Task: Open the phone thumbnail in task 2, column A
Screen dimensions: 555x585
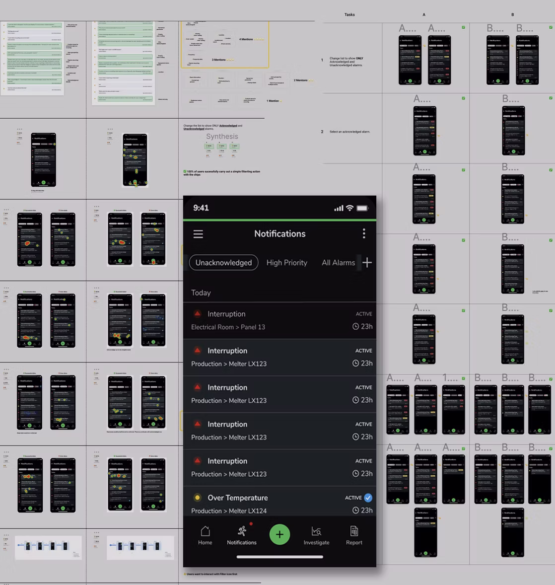Action: tap(425, 131)
